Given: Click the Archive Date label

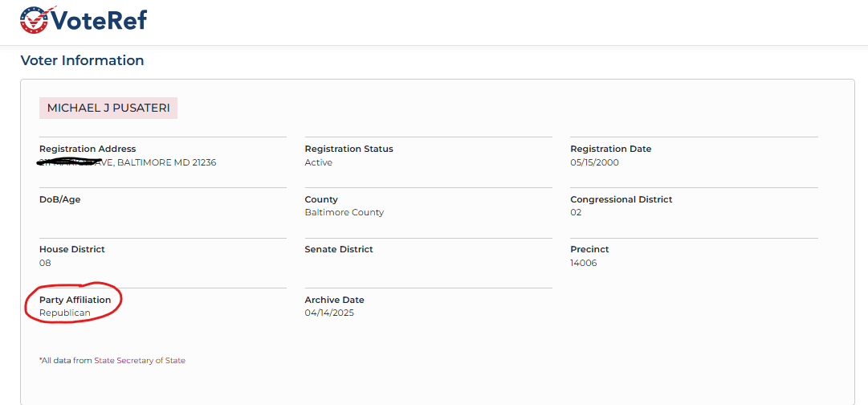Looking at the screenshot, I should pyautogui.click(x=334, y=300).
